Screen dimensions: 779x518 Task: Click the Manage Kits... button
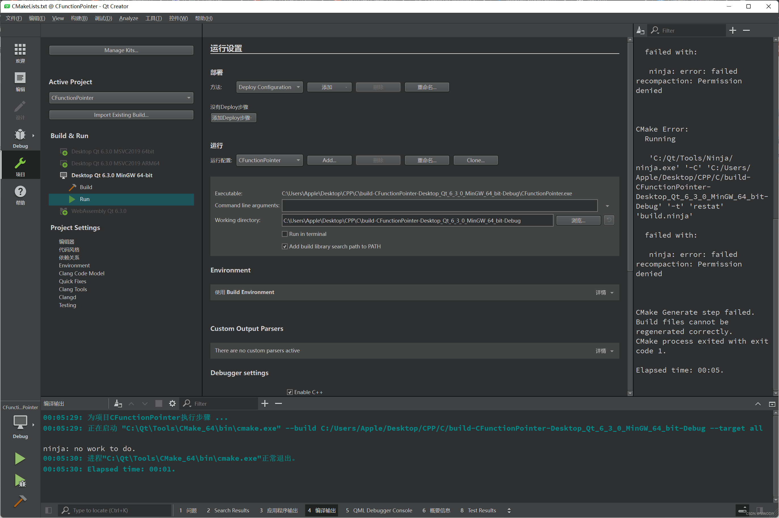(x=121, y=50)
